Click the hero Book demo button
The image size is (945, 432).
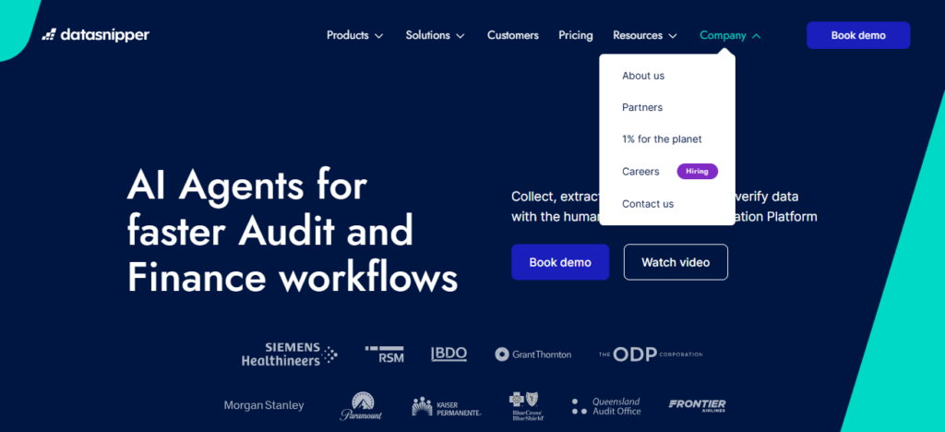[x=560, y=262]
